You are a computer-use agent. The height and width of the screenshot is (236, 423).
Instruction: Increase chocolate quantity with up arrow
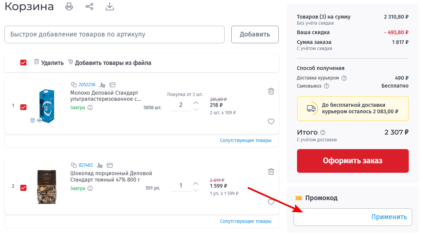click(196, 184)
